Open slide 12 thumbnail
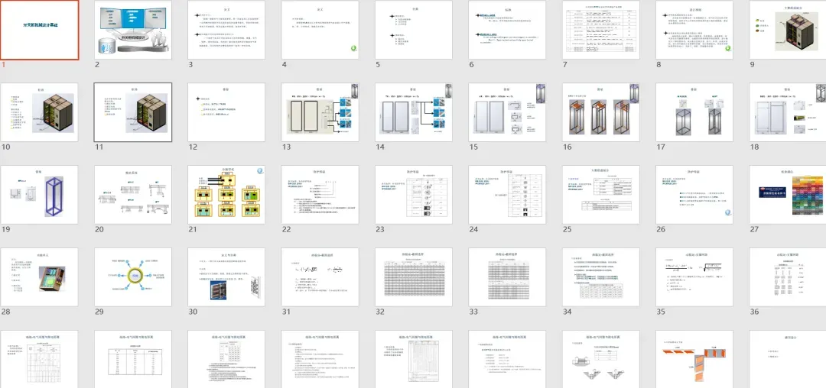 [x=226, y=112]
